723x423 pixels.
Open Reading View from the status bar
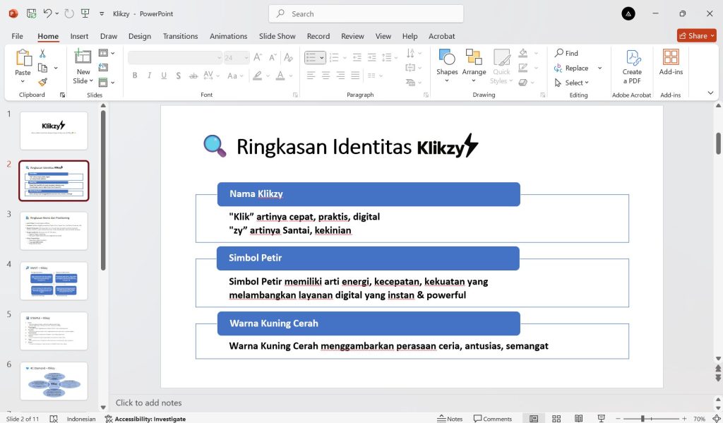click(x=579, y=418)
